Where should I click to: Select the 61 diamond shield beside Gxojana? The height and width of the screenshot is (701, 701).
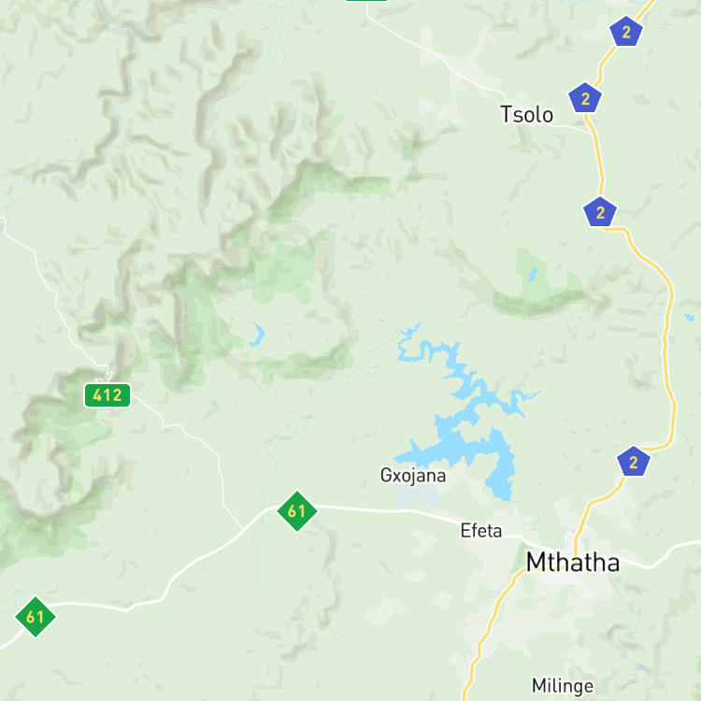[297, 511]
